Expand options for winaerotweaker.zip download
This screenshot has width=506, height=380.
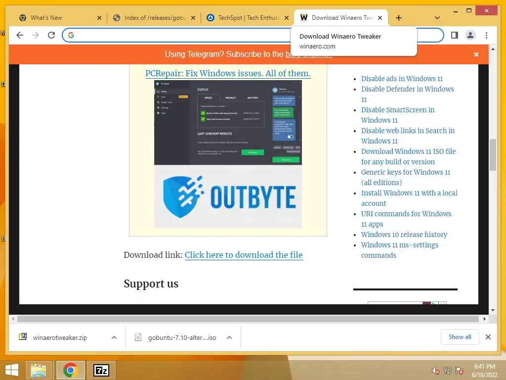[114, 337]
